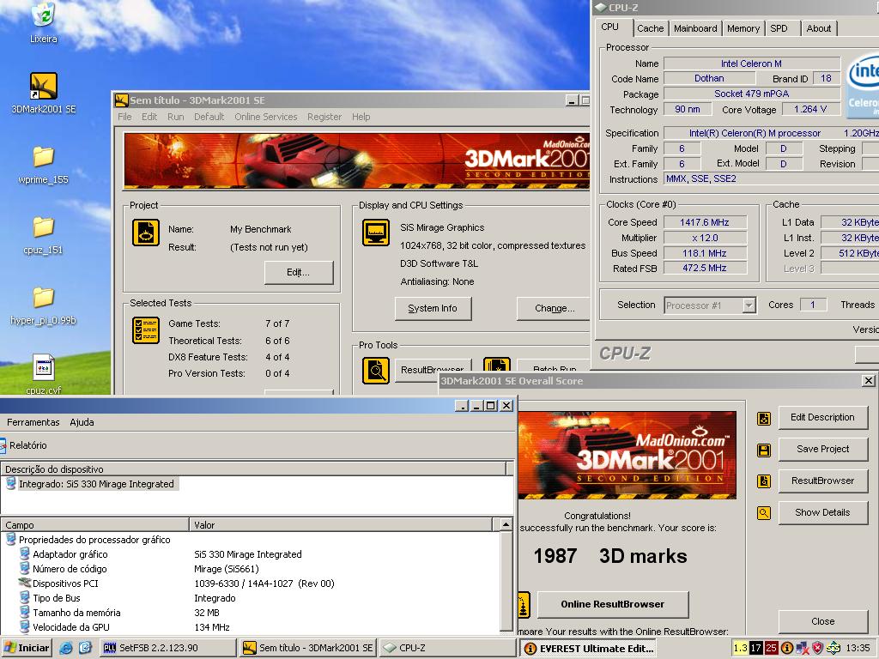This screenshot has height=659, width=879.
Task: Select the Velocidade da GPU row
Action: click(x=71, y=627)
